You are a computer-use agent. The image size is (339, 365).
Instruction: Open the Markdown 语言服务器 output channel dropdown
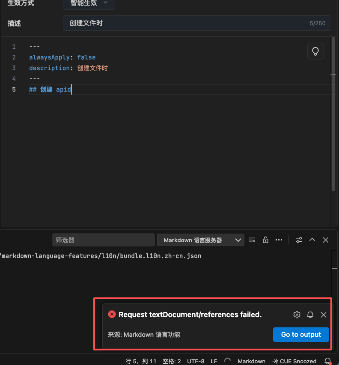[200, 240]
